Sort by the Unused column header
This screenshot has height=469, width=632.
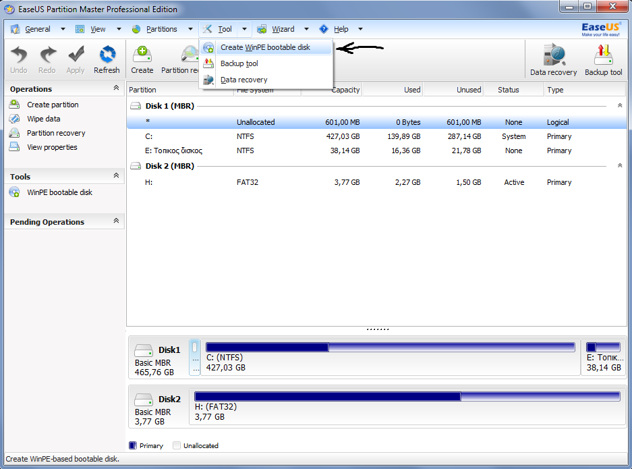pos(453,90)
